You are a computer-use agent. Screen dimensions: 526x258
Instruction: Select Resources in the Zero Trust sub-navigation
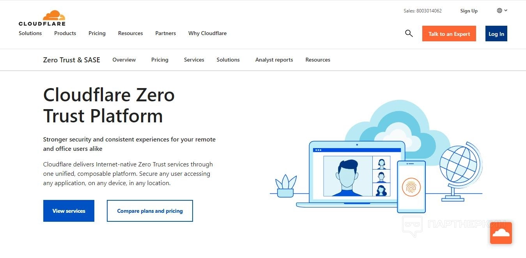coord(318,60)
